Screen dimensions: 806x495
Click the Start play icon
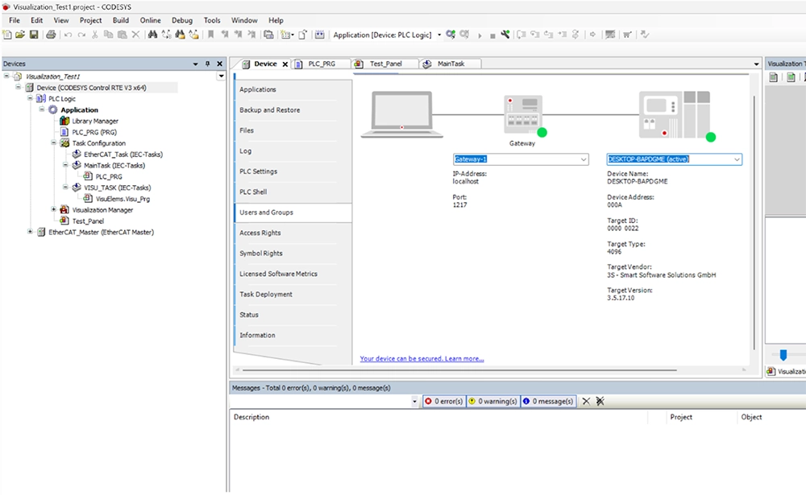point(480,35)
